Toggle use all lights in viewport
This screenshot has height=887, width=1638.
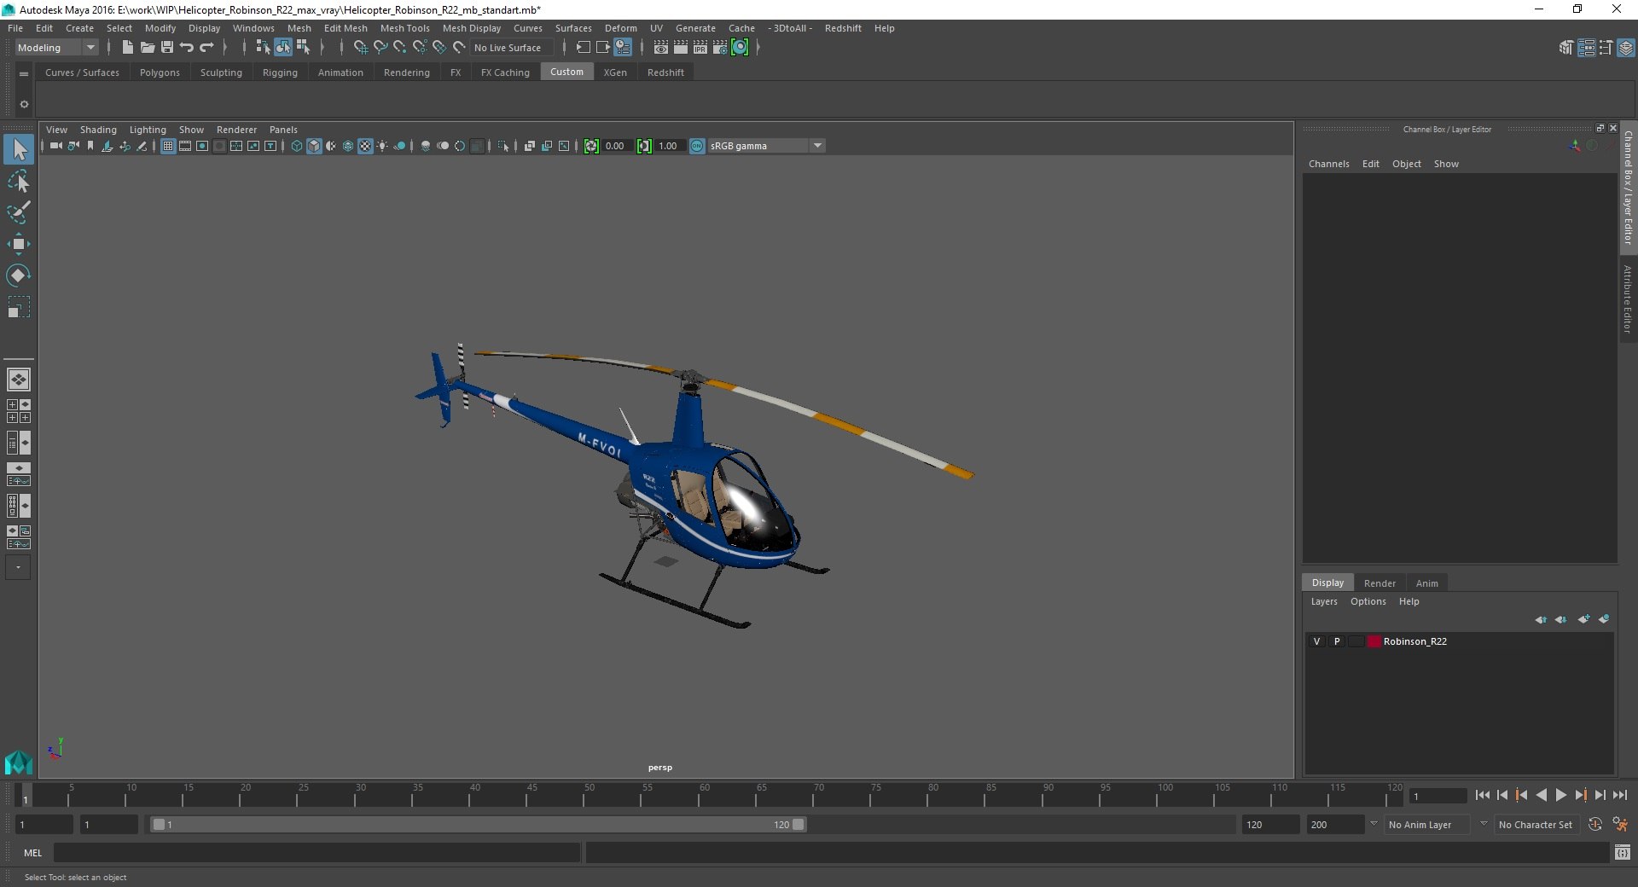click(x=382, y=146)
